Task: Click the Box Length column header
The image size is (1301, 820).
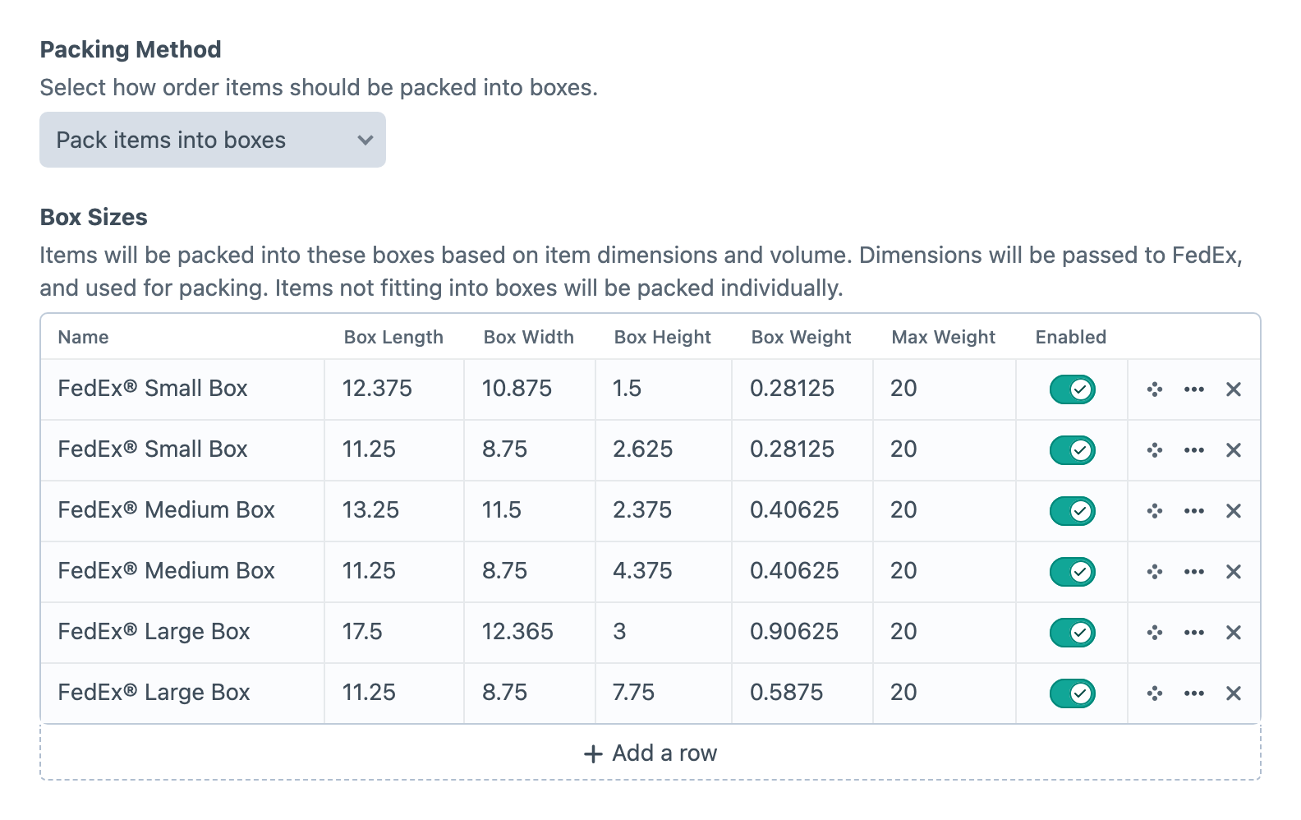Action: 393,337
